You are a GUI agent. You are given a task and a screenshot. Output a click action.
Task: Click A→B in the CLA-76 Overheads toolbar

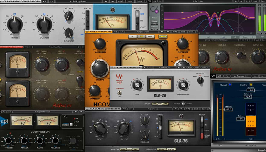[x=188, y=109]
